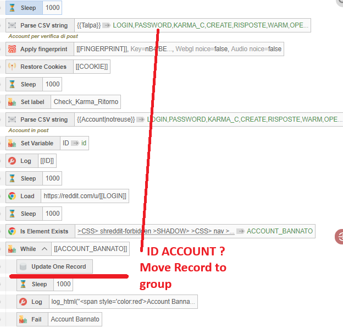Click the comment 'Account in post'
The image size is (343, 327).
click(29, 130)
